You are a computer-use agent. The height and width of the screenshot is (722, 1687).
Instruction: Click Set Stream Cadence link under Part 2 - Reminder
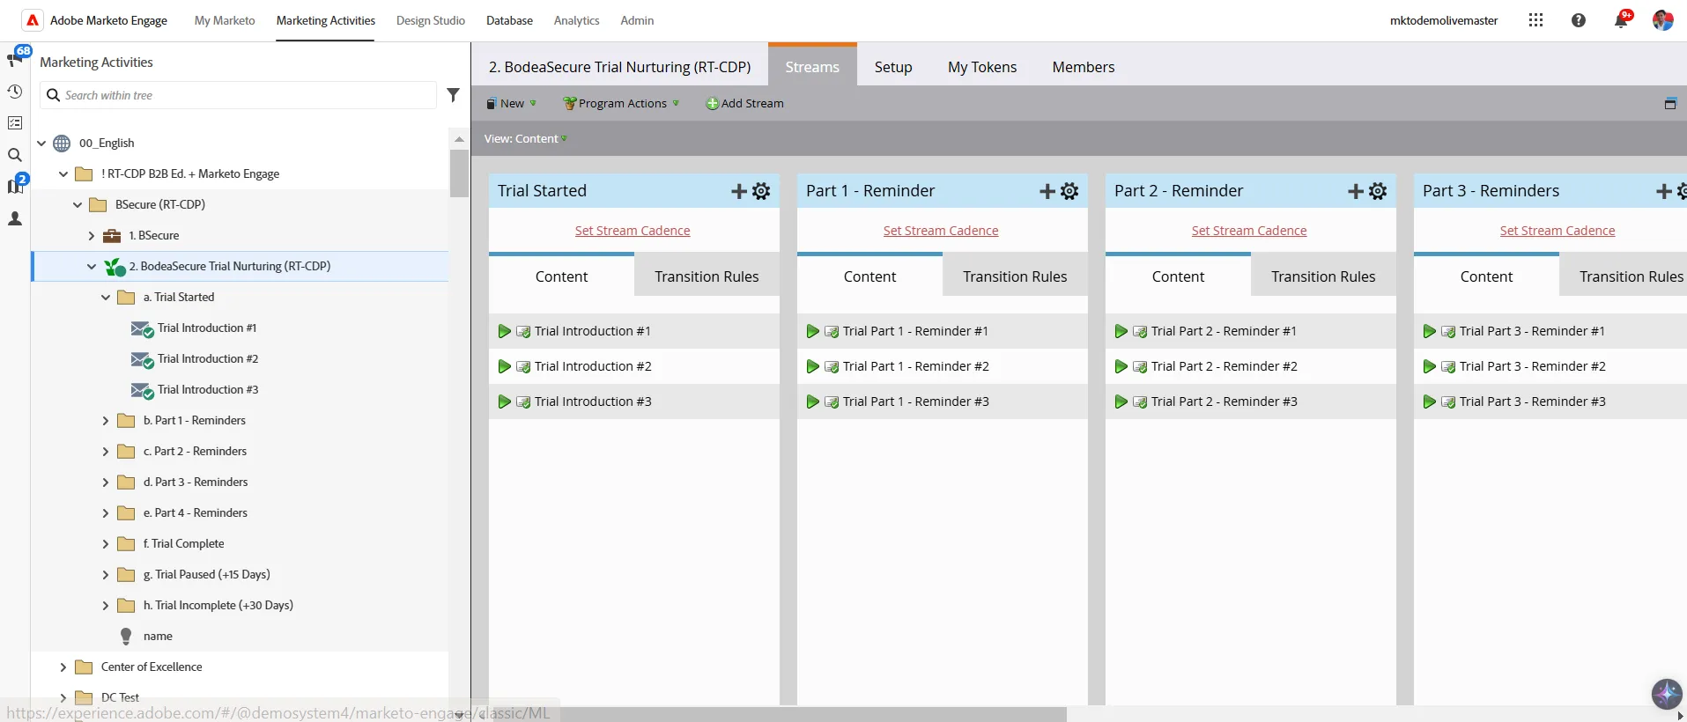pos(1249,231)
